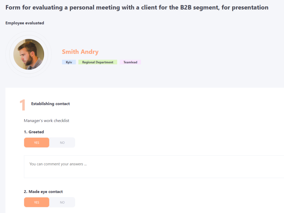Select the "Regional Department" tag
The image size is (284, 213).
point(98,62)
